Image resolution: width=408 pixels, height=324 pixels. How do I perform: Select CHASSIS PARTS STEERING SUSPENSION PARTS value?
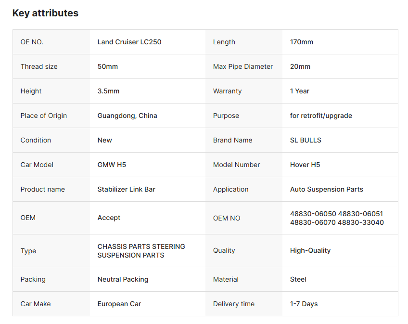pos(141,251)
